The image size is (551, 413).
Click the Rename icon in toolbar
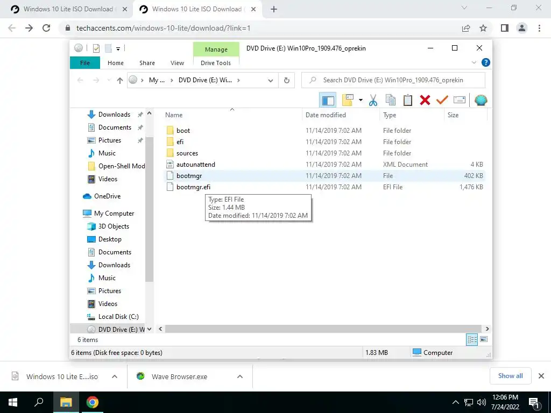click(x=460, y=100)
